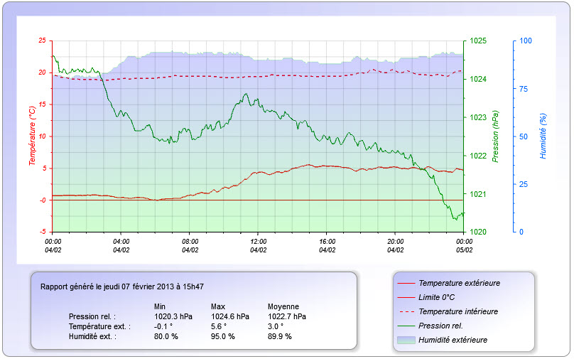Click the Température (°C) axis title
Image resolution: width=574 pixels, height=359 pixels.
point(32,136)
